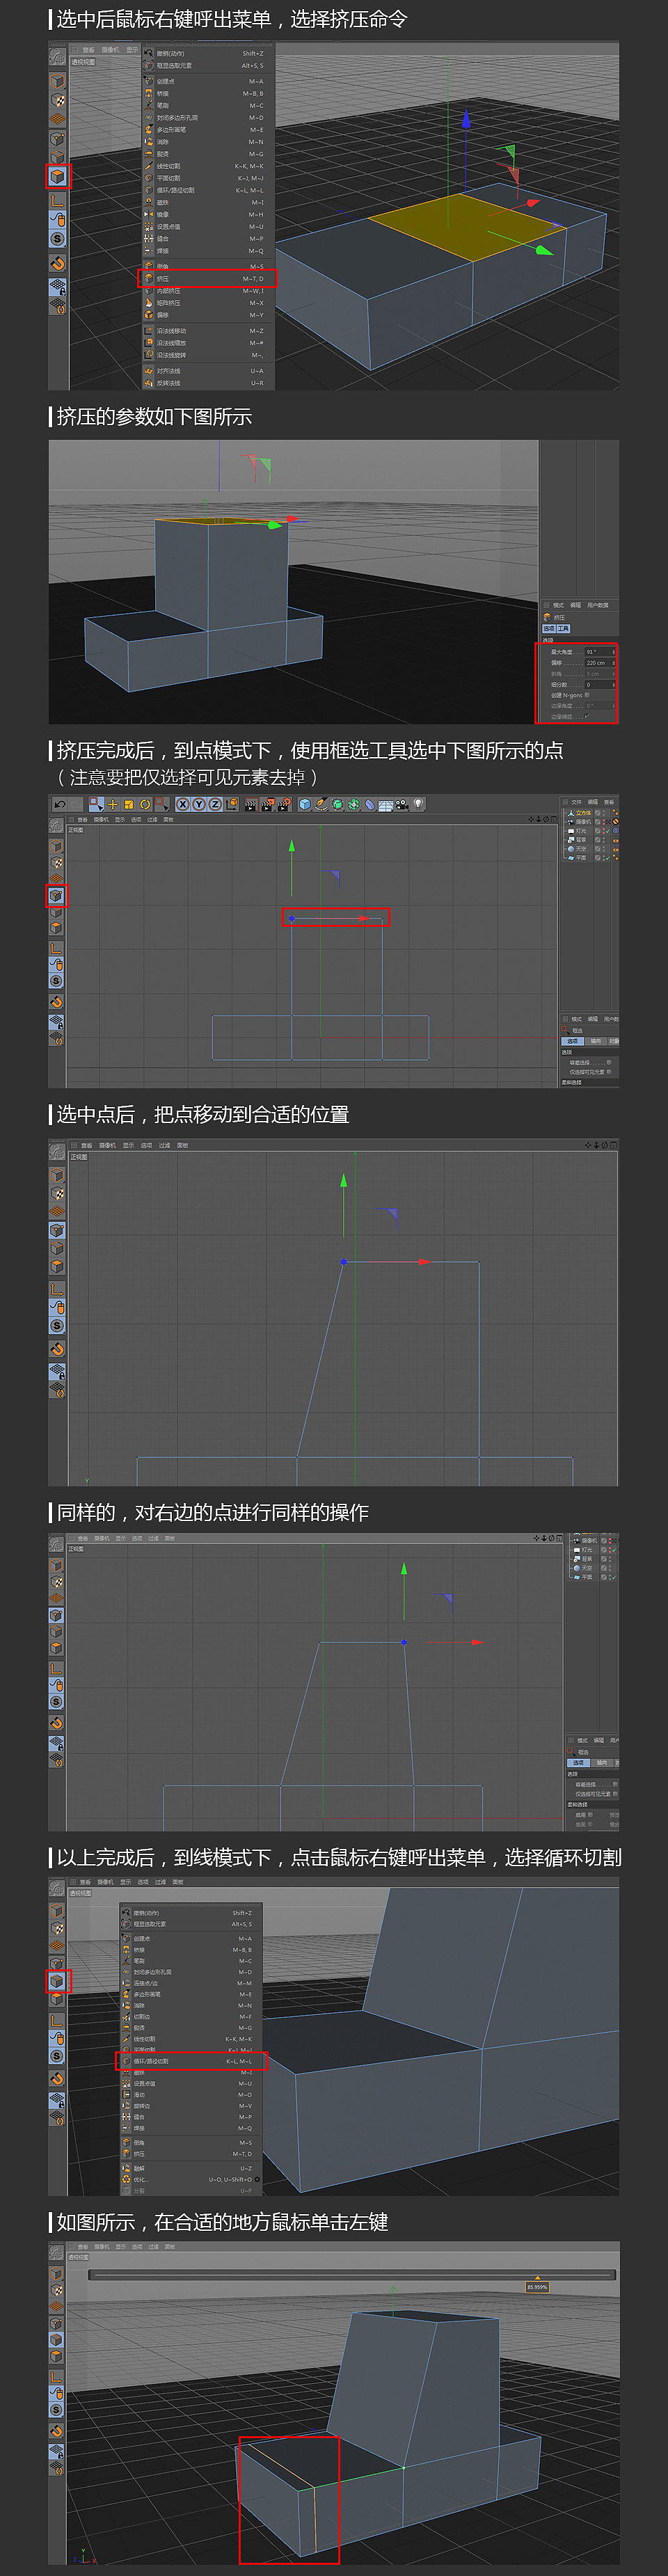Open 模式 menu in extrude attributes panel
The width and height of the screenshot is (668, 2576).
(559, 605)
